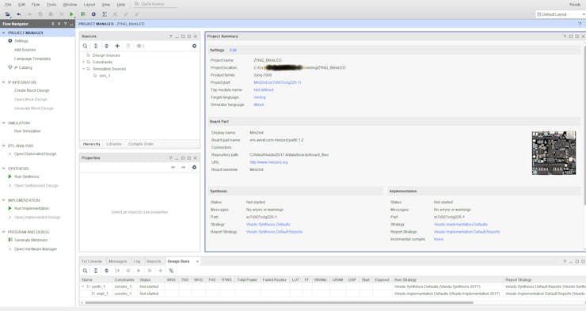This screenshot has width=586, height=311.
Task: Expand all in Sources panel
Action: click(x=107, y=46)
